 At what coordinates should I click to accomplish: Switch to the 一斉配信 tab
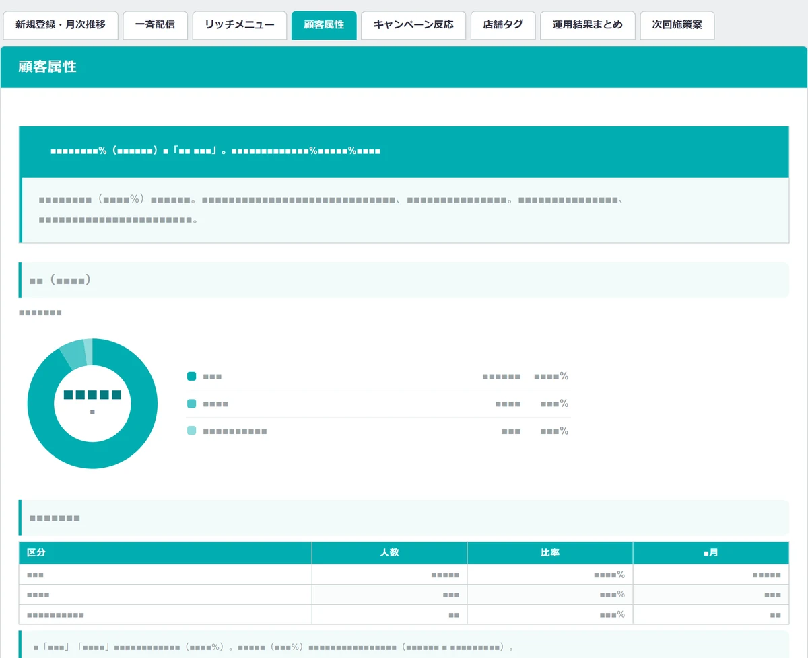point(155,25)
